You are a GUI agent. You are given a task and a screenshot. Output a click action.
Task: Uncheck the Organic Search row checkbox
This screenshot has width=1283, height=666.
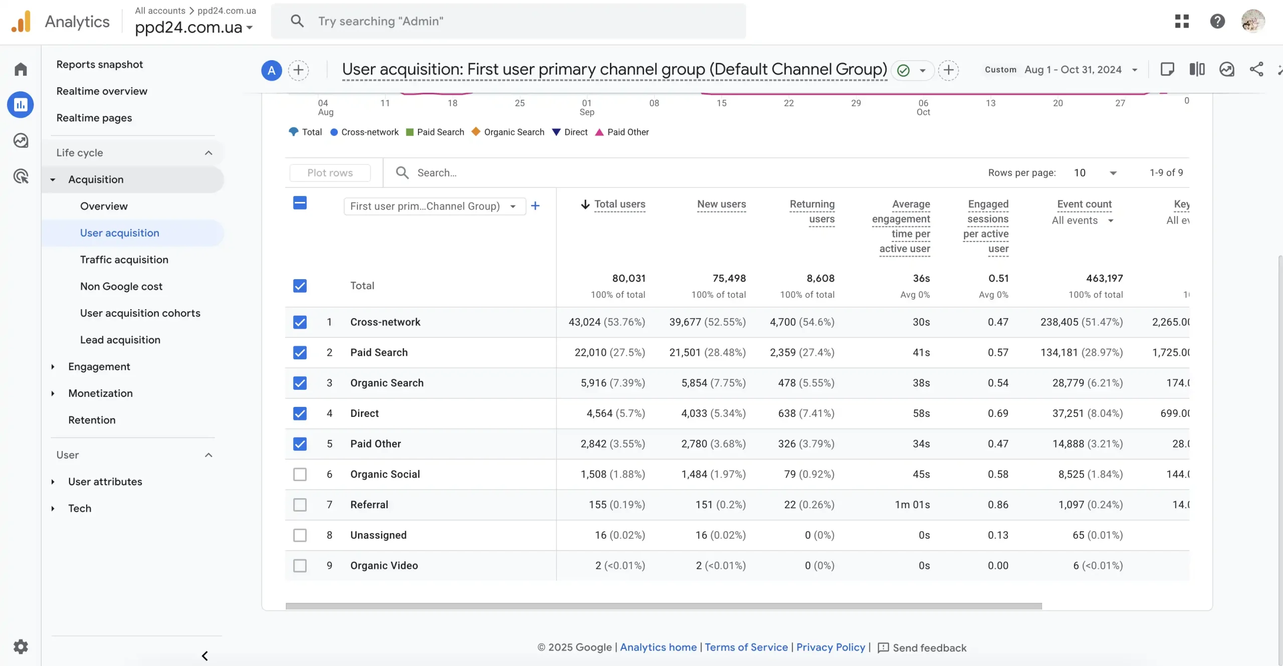pyautogui.click(x=300, y=383)
